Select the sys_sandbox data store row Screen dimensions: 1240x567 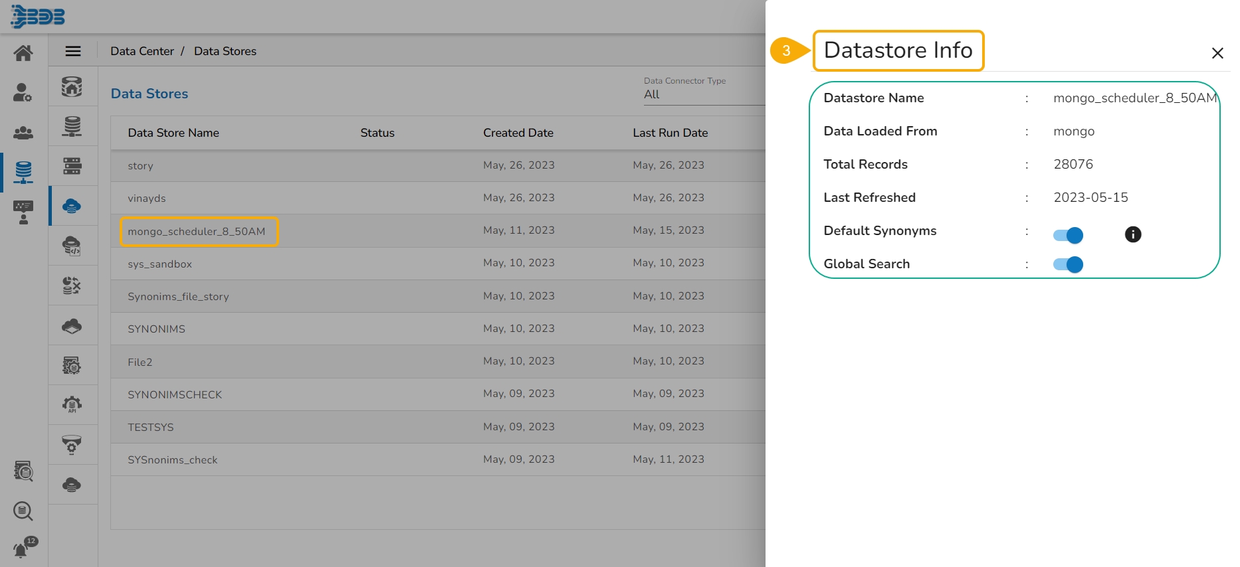pos(160,264)
